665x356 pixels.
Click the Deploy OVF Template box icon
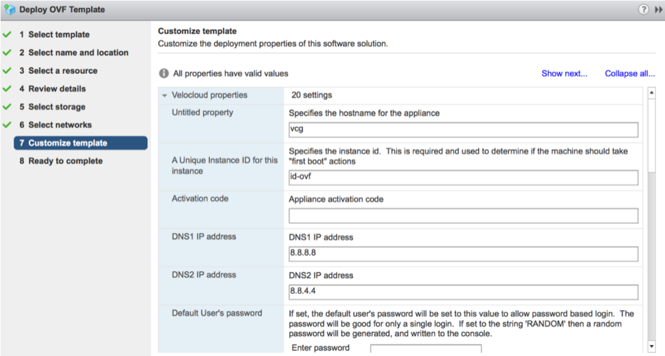click(10, 10)
